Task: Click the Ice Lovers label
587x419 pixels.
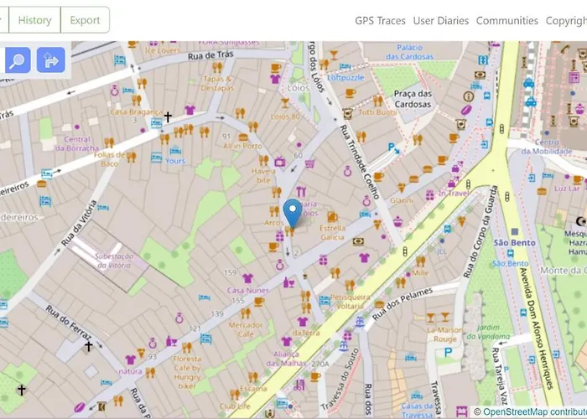Action: 163,50
